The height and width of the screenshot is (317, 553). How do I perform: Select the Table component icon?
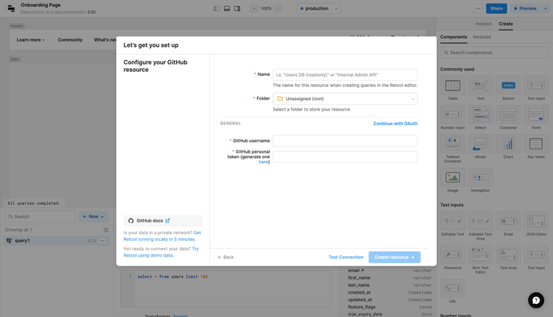point(453,86)
